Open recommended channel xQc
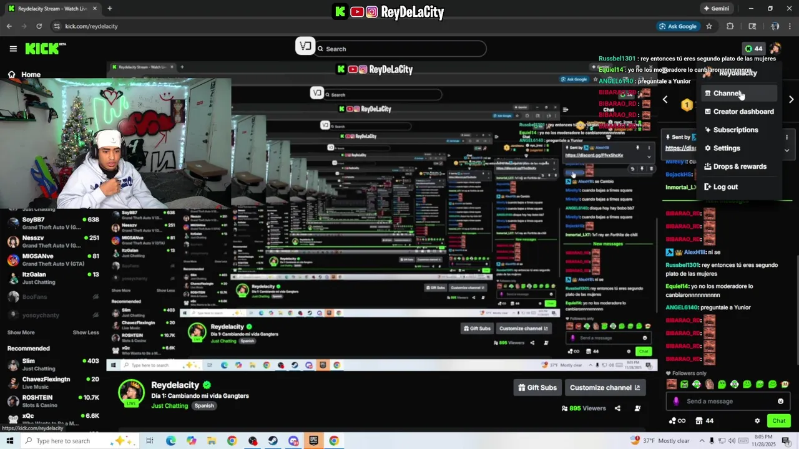799x449 pixels. [53, 419]
